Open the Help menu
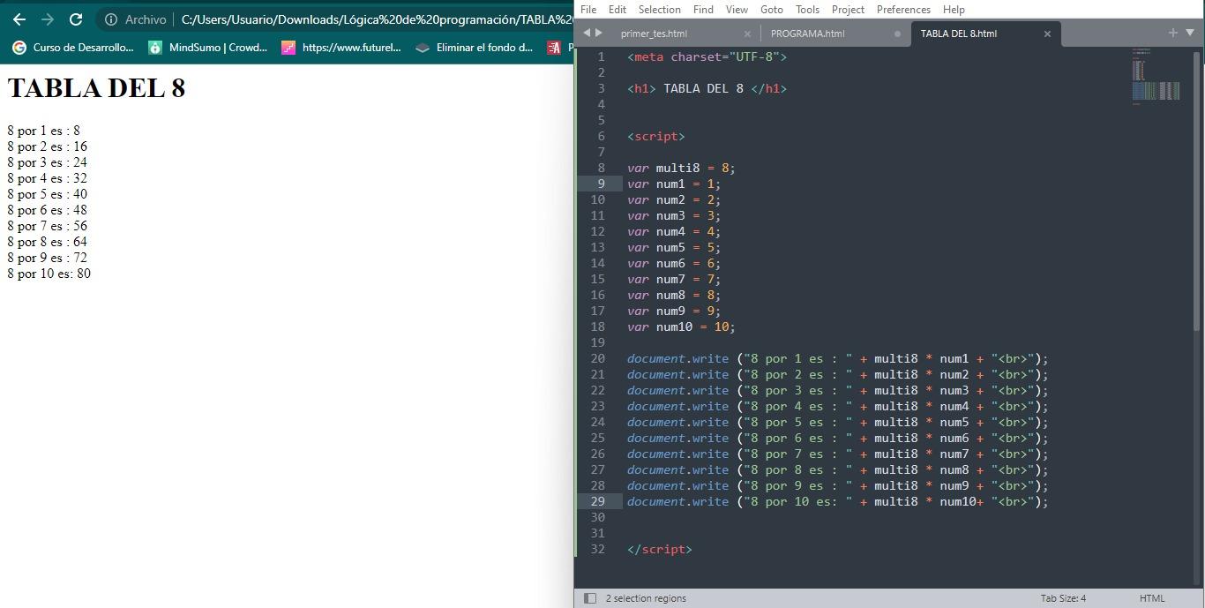Viewport: 1205px width, 608px height. (954, 9)
